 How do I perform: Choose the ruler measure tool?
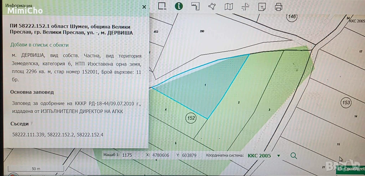tap(195, 6)
